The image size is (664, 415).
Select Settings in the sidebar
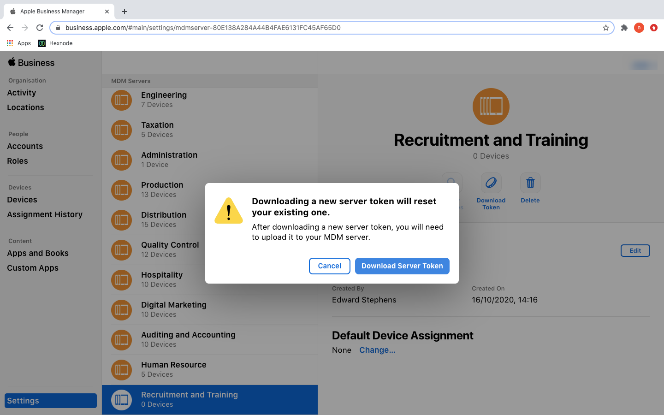(51, 401)
